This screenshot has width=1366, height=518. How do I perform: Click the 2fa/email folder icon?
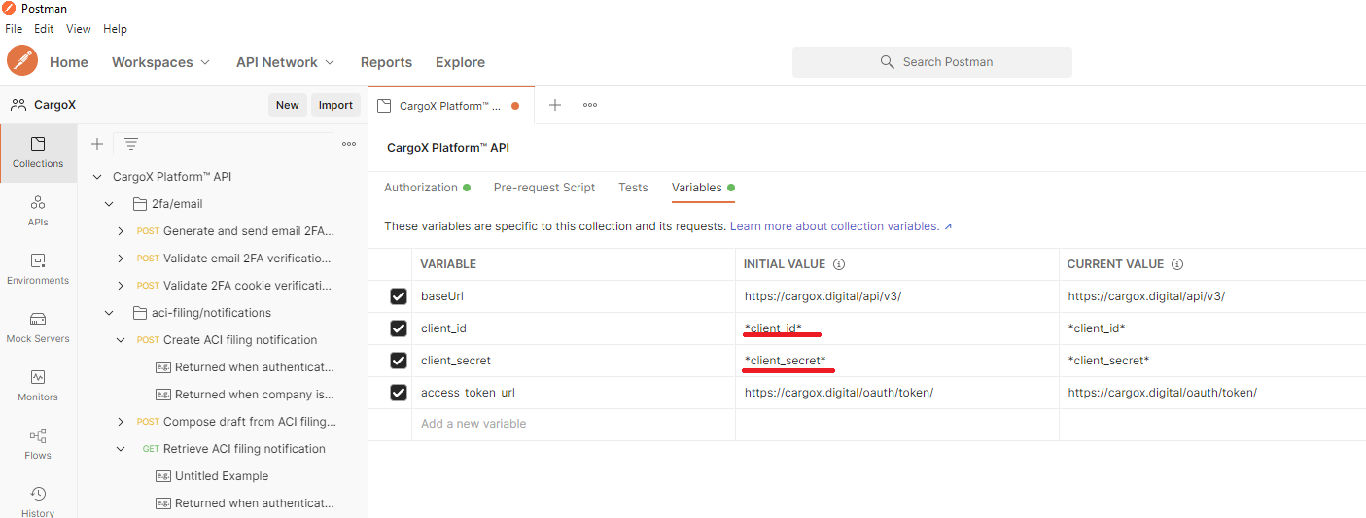click(x=139, y=204)
